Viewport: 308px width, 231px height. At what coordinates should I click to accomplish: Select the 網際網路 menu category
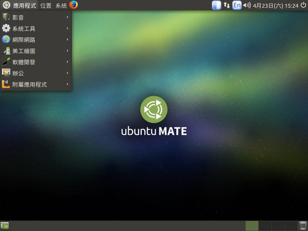(x=36, y=39)
